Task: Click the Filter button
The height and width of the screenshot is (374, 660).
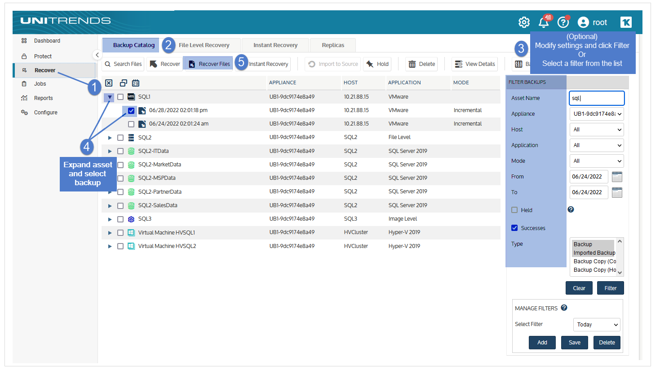Action: (610, 288)
